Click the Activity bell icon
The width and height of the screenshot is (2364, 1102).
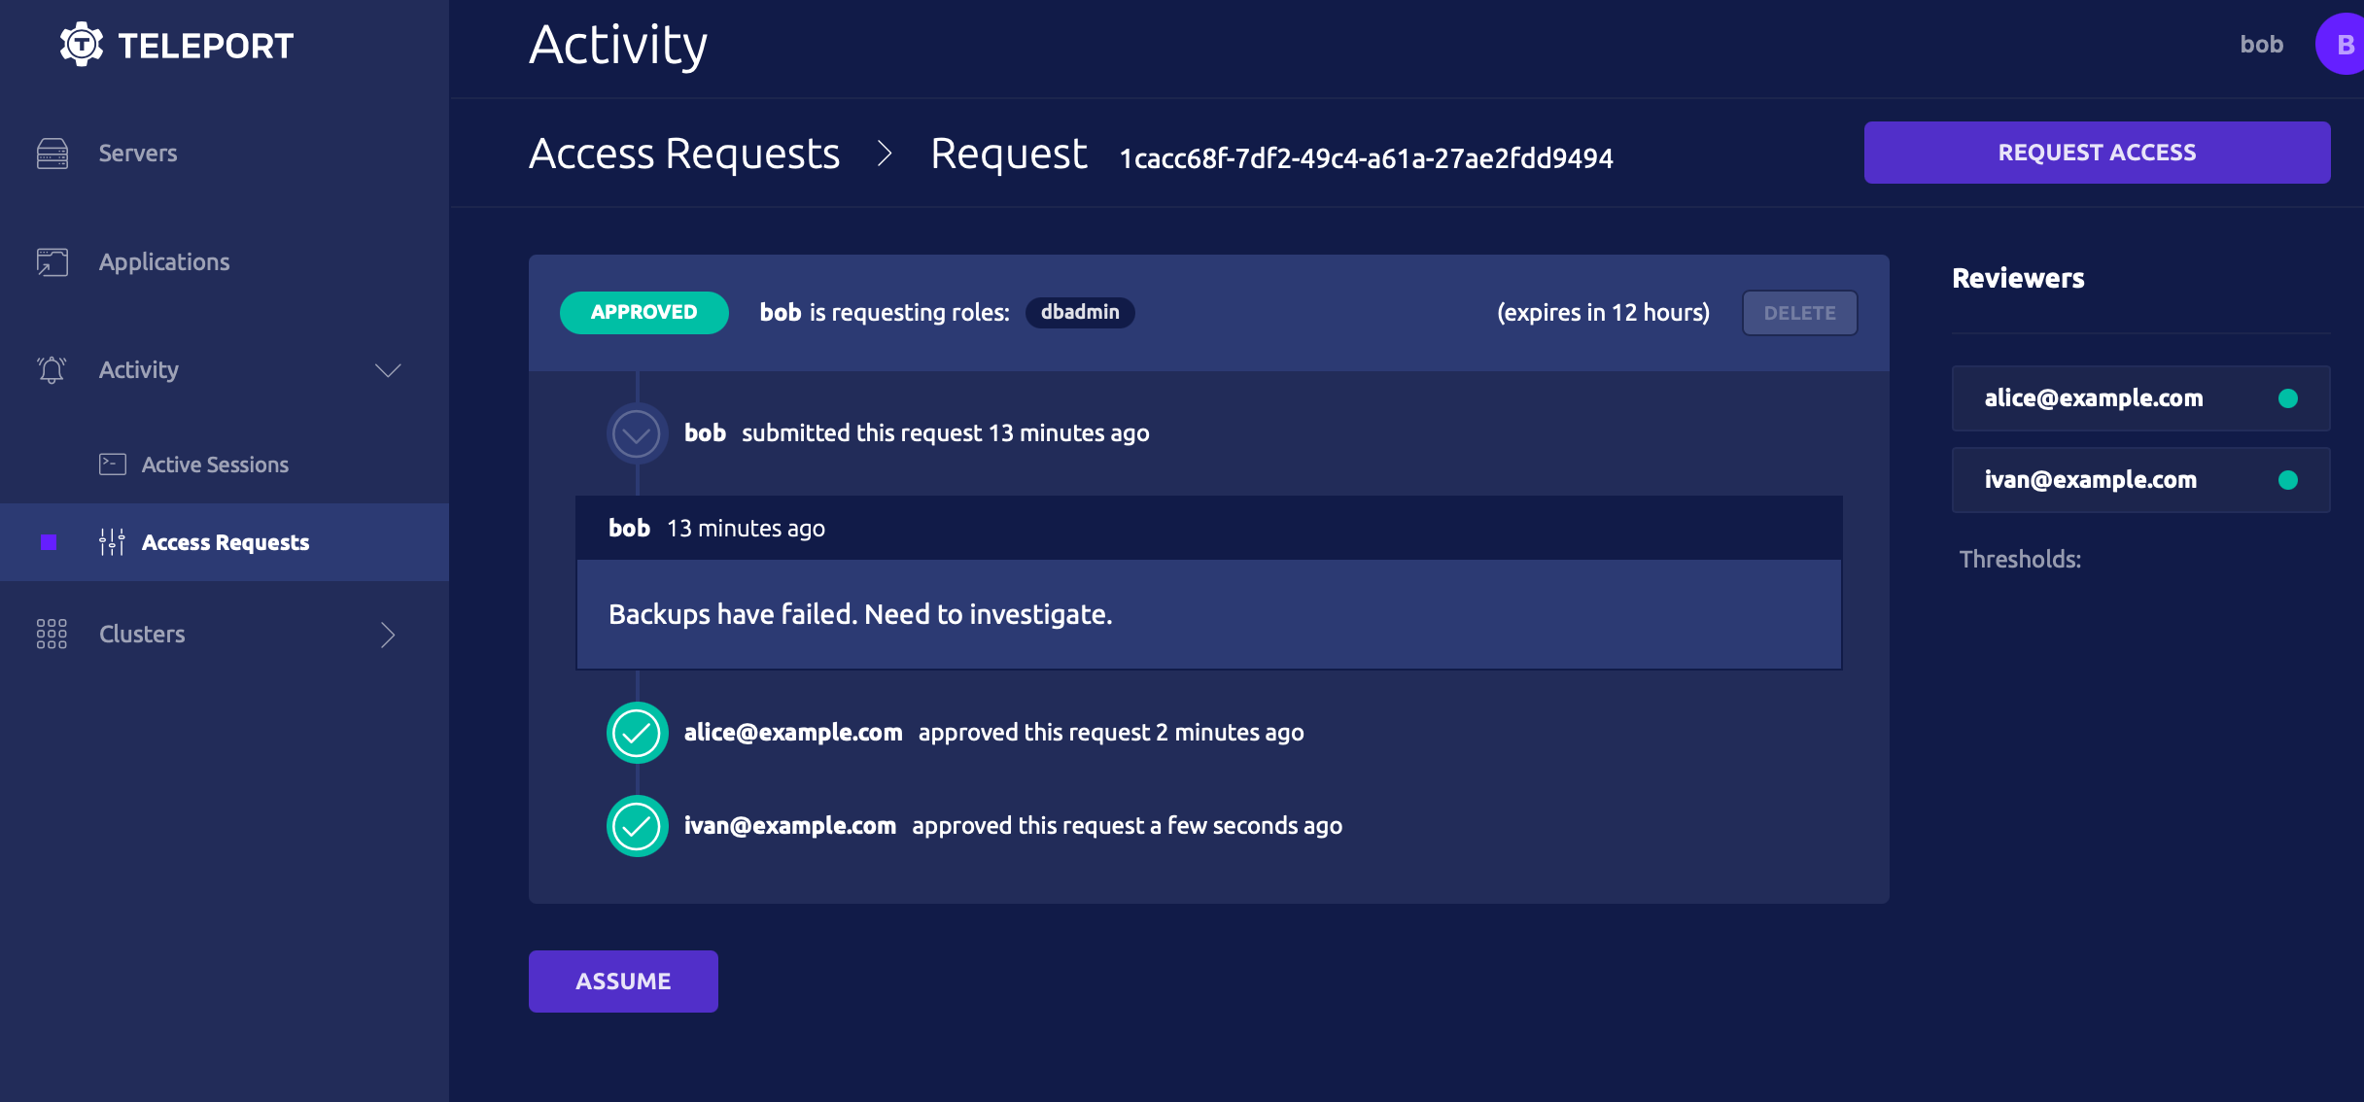click(52, 370)
